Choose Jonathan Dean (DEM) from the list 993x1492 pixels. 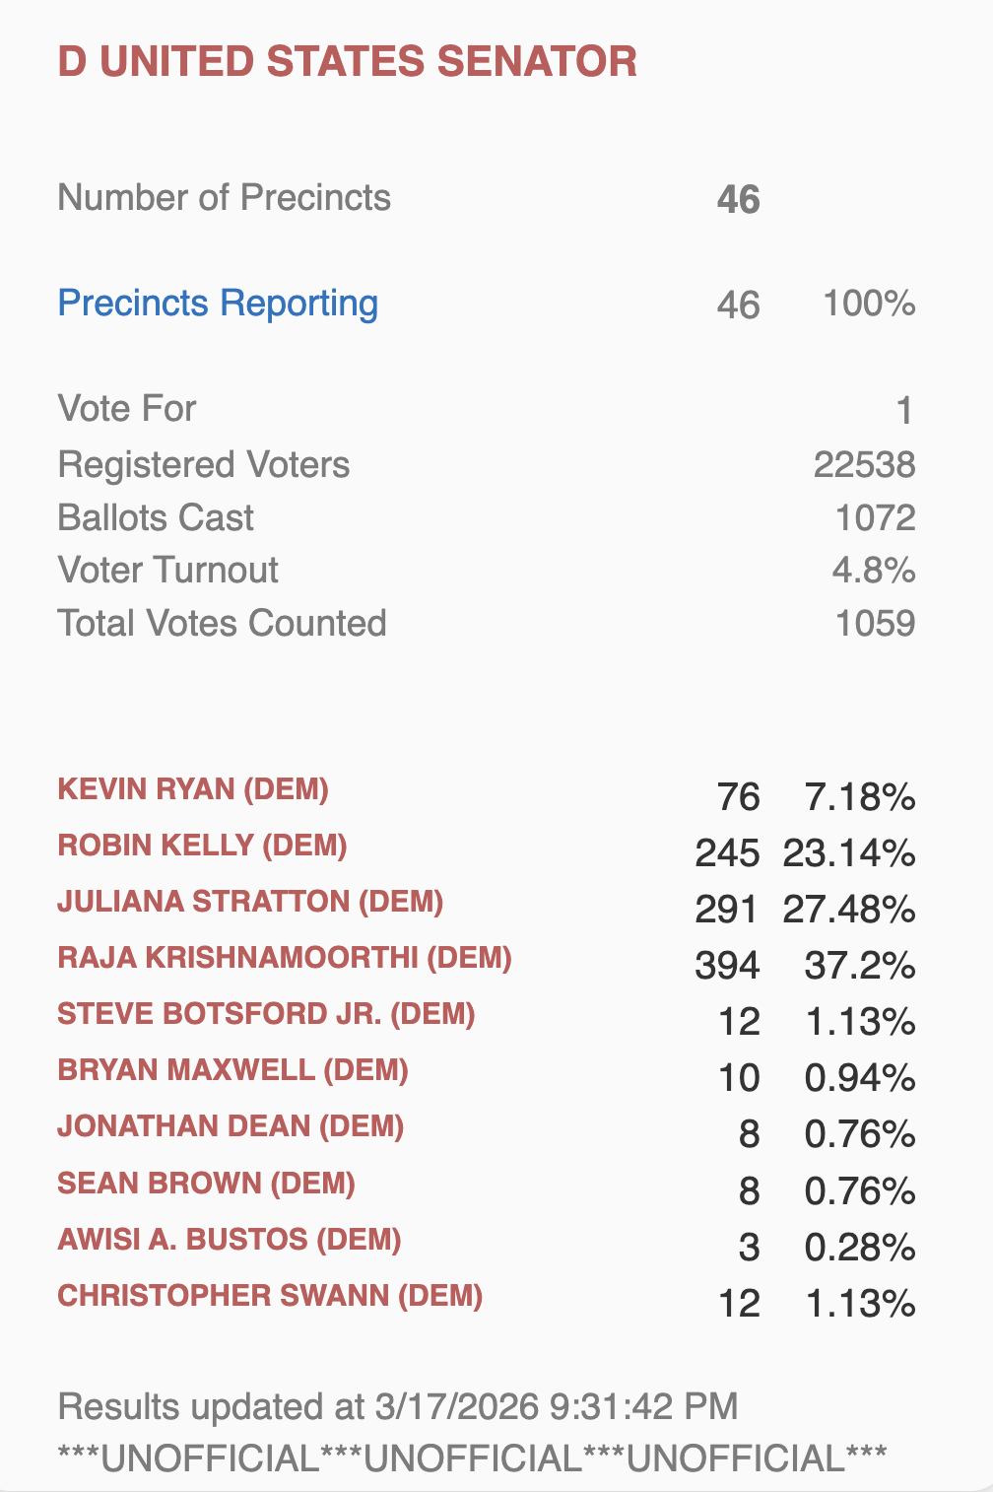tap(231, 1126)
